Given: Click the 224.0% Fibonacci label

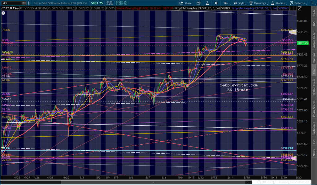Looking at the screenshot, I should click(x=7, y=160).
